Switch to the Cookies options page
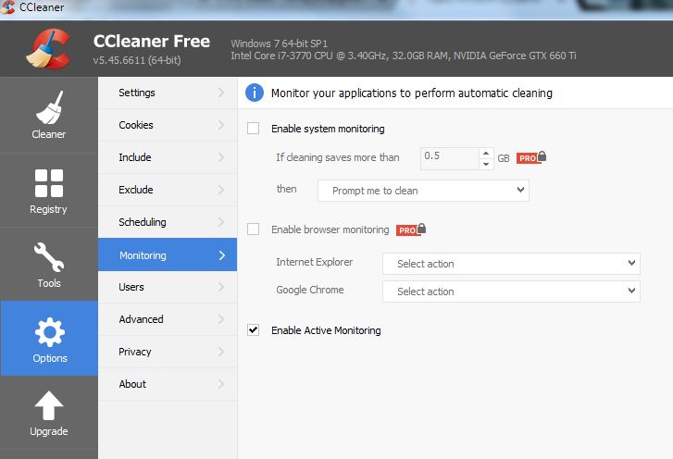The image size is (673, 459). [168, 125]
